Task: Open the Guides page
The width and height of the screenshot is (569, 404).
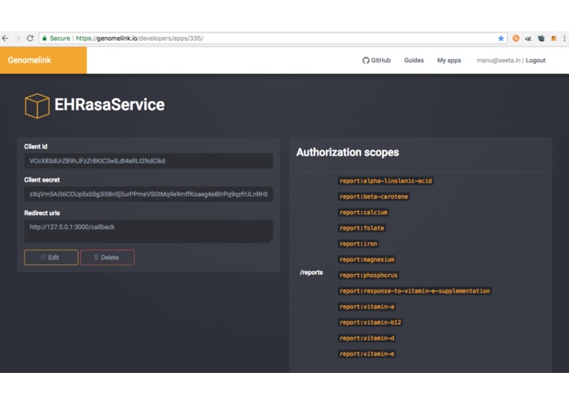Action: point(413,61)
